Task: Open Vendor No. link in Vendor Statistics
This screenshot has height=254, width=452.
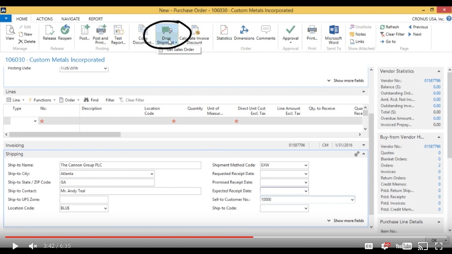Action: coord(432,80)
